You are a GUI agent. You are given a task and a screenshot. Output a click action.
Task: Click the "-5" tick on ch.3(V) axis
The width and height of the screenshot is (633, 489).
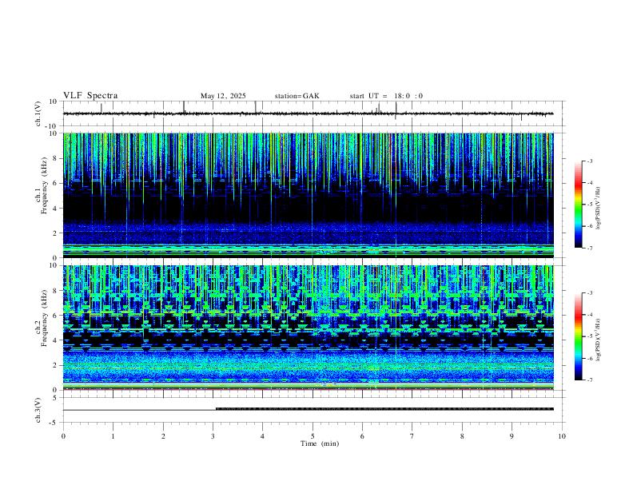[x=54, y=423]
